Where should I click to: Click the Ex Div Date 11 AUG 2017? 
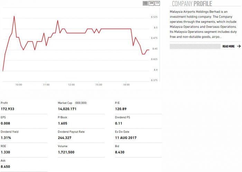[126, 138]
